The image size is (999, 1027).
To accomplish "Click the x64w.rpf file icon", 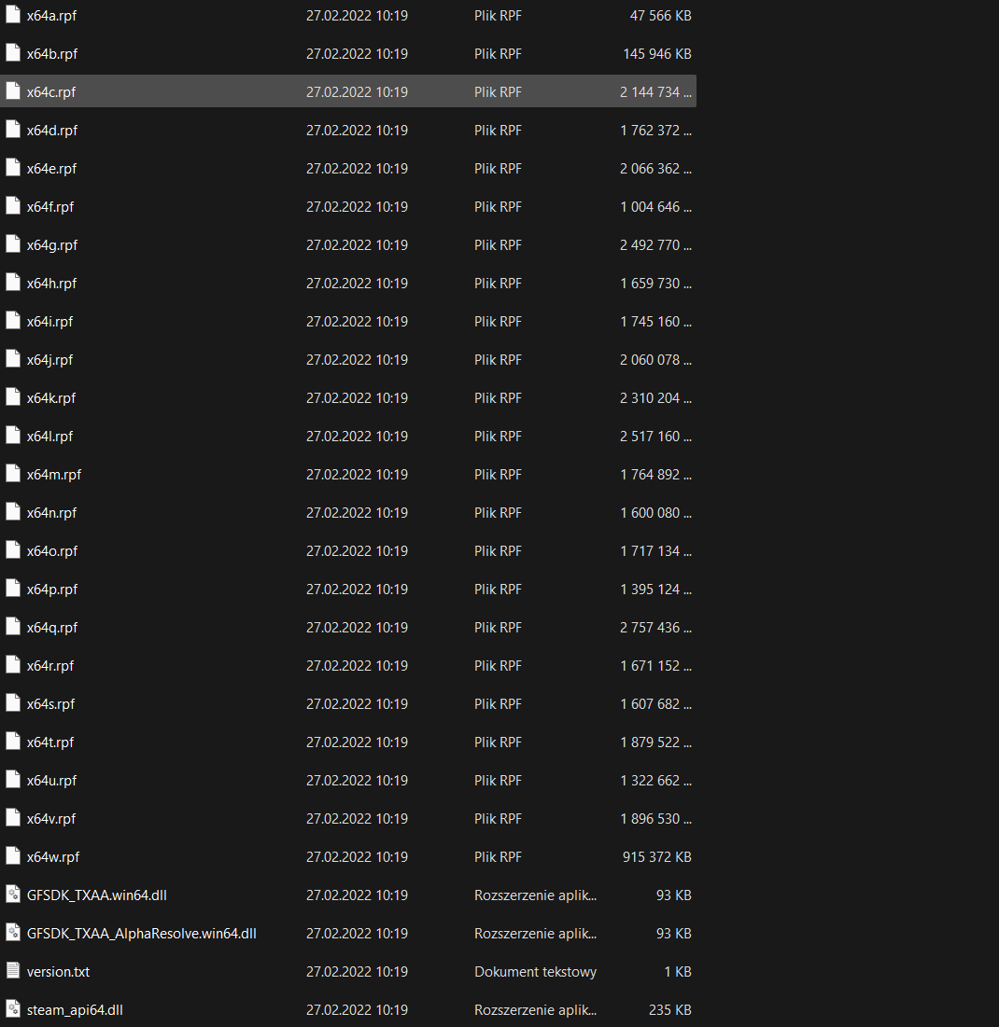I will (13, 856).
